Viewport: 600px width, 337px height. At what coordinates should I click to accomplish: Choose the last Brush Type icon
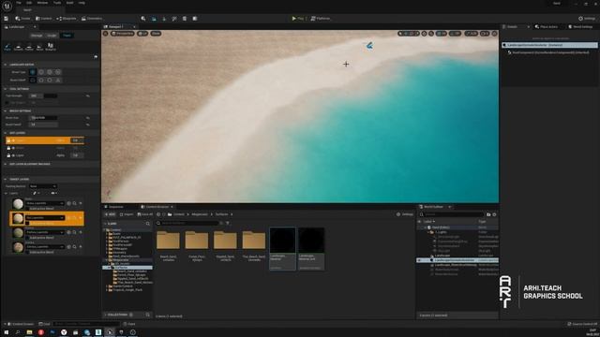pyautogui.click(x=58, y=72)
